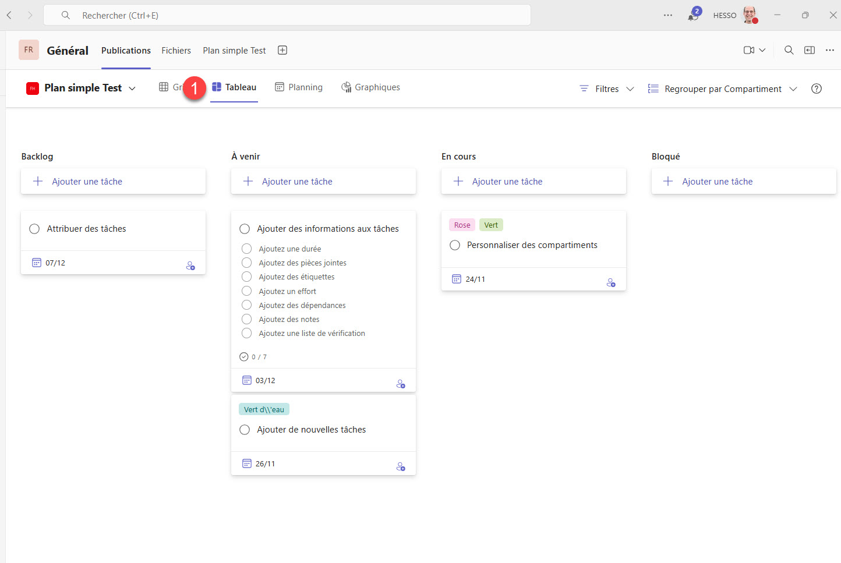Click the Rose color label

pos(462,225)
